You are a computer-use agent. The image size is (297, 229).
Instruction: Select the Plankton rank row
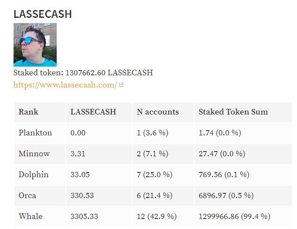click(x=153, y=133)
